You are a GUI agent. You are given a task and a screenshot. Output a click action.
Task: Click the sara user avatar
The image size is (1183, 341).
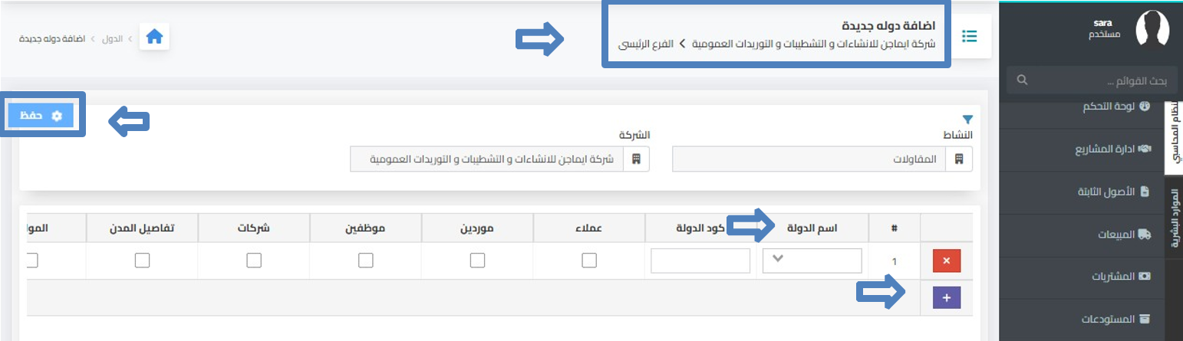coord(1152,29)
